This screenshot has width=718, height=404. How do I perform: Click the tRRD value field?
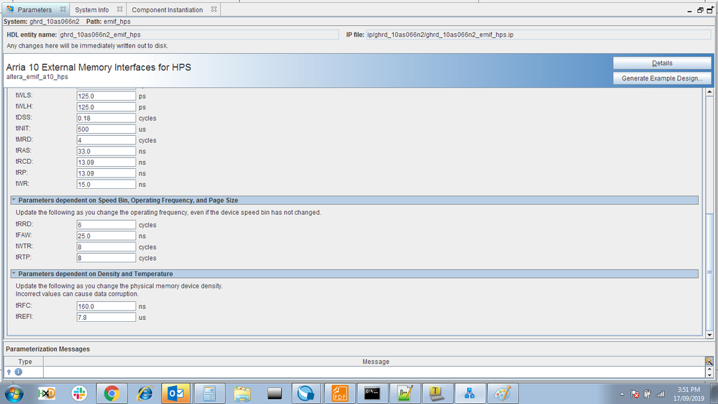106,224
